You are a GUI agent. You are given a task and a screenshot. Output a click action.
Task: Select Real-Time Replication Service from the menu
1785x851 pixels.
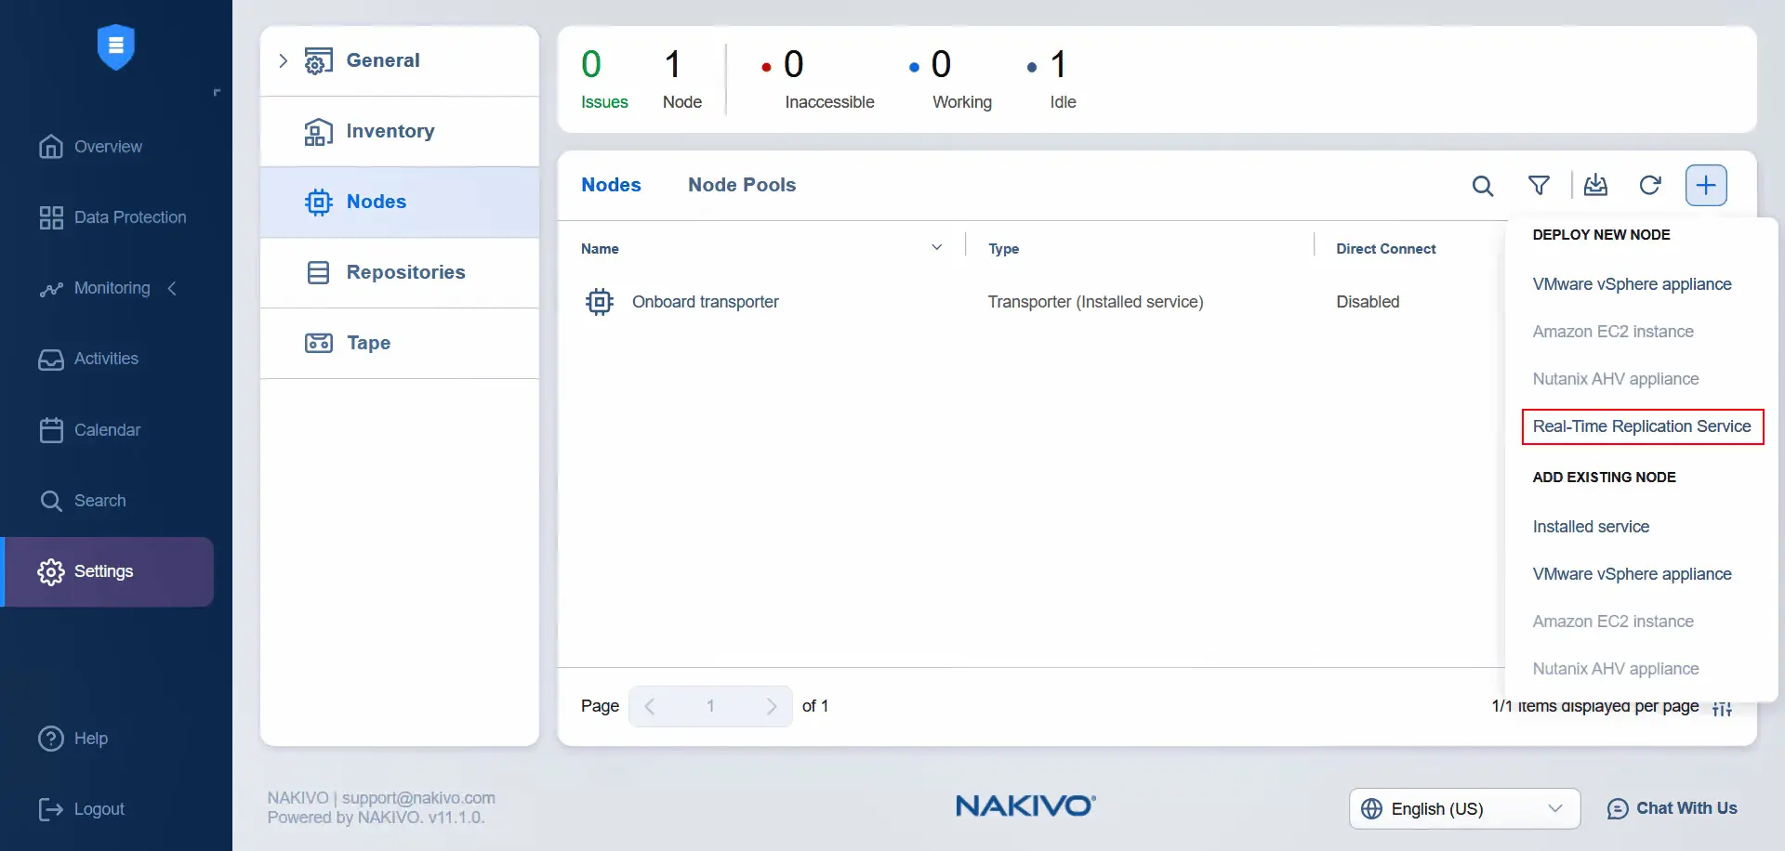pos(1642,425)
